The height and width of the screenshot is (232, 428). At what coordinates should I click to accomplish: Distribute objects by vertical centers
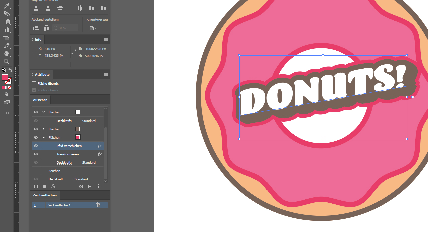click(x=48, y=8)
